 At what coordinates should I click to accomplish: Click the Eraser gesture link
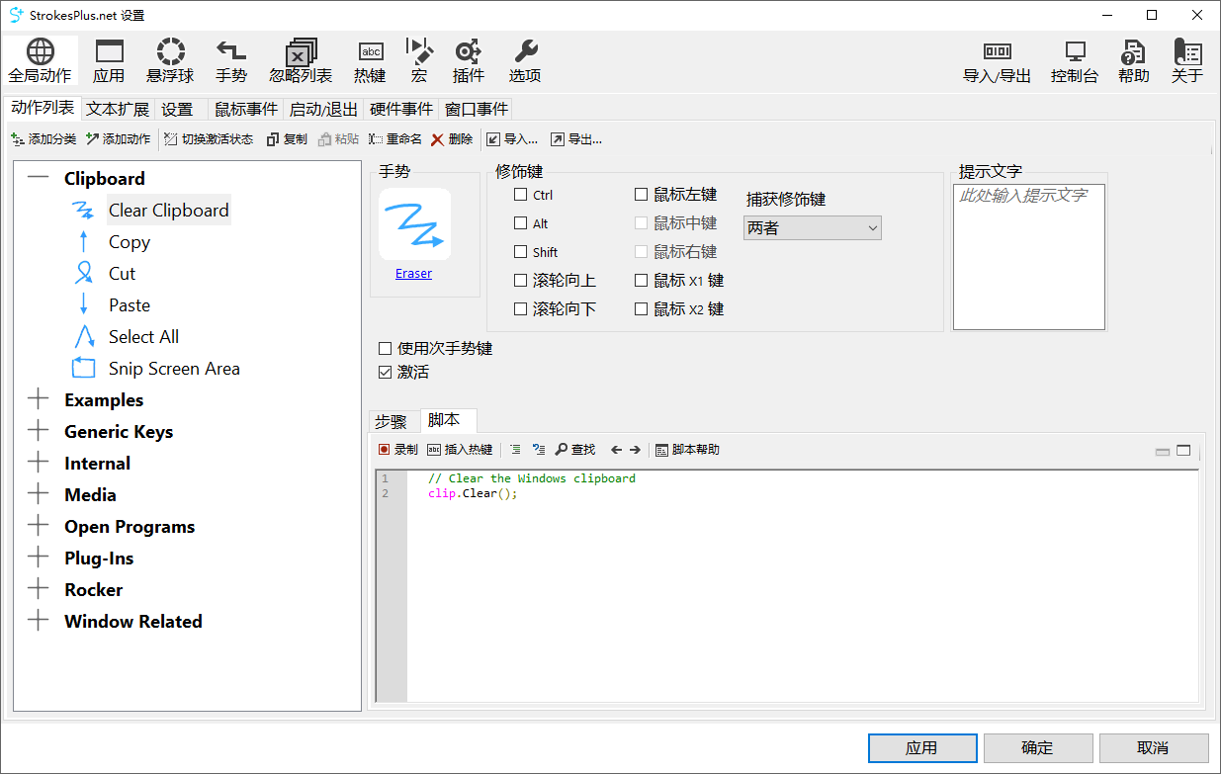click(413, 274)
